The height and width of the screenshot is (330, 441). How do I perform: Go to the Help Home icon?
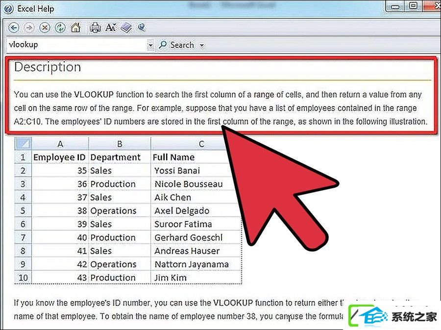(75, 27)
